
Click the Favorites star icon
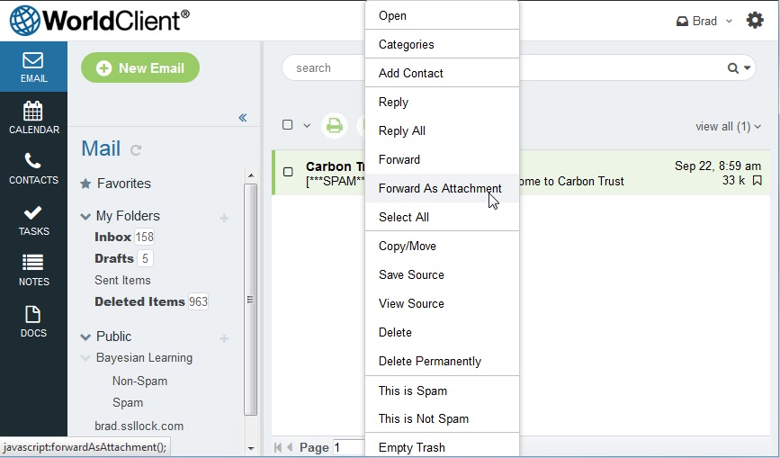click(x=85, y=184)
